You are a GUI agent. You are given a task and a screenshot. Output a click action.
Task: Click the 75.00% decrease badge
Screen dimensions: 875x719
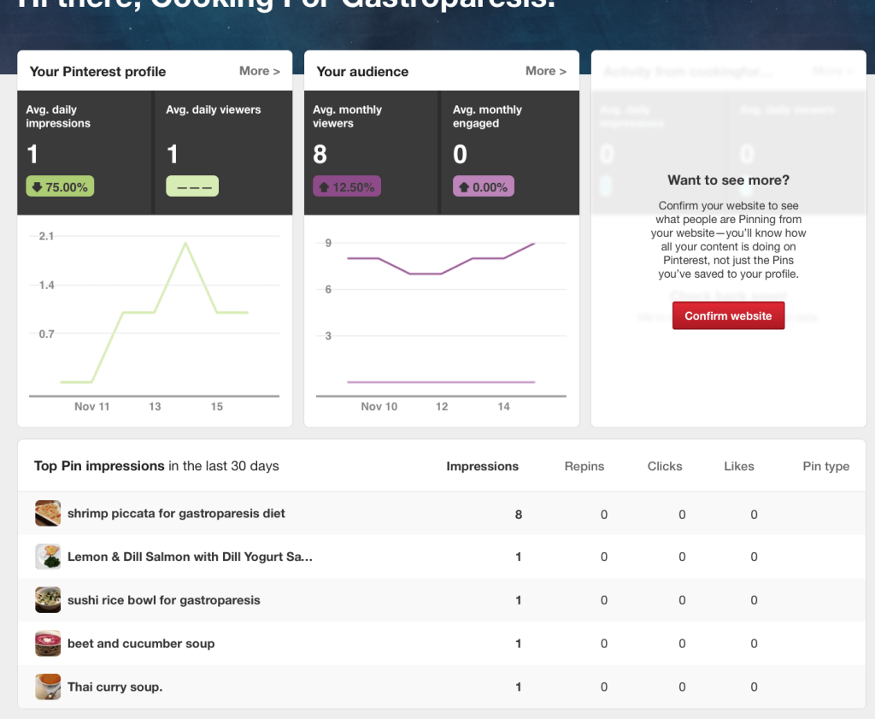(60, 186)
